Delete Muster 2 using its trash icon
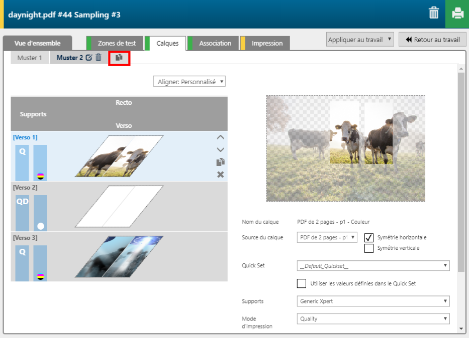Viewport: 469px width, 338px height. click(x=99, y=58)
